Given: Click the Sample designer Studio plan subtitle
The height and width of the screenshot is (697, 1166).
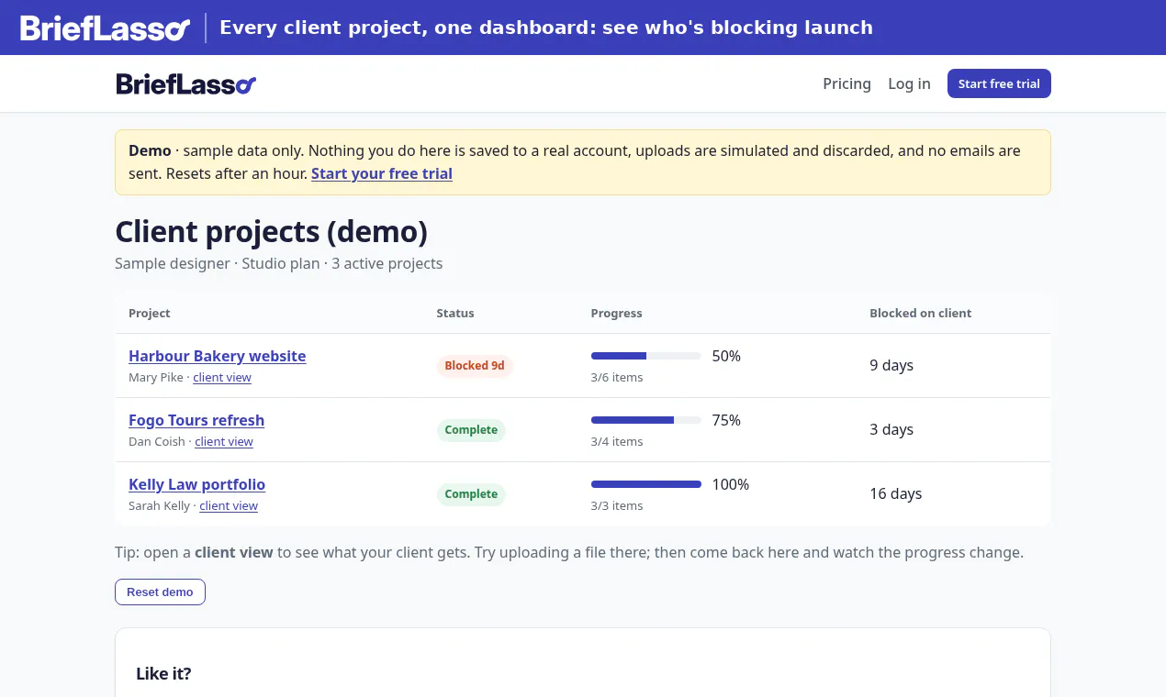Looking at the screenshot, I should [x=279, y=264].
